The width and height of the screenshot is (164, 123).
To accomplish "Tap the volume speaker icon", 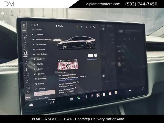I will [130, 90].
